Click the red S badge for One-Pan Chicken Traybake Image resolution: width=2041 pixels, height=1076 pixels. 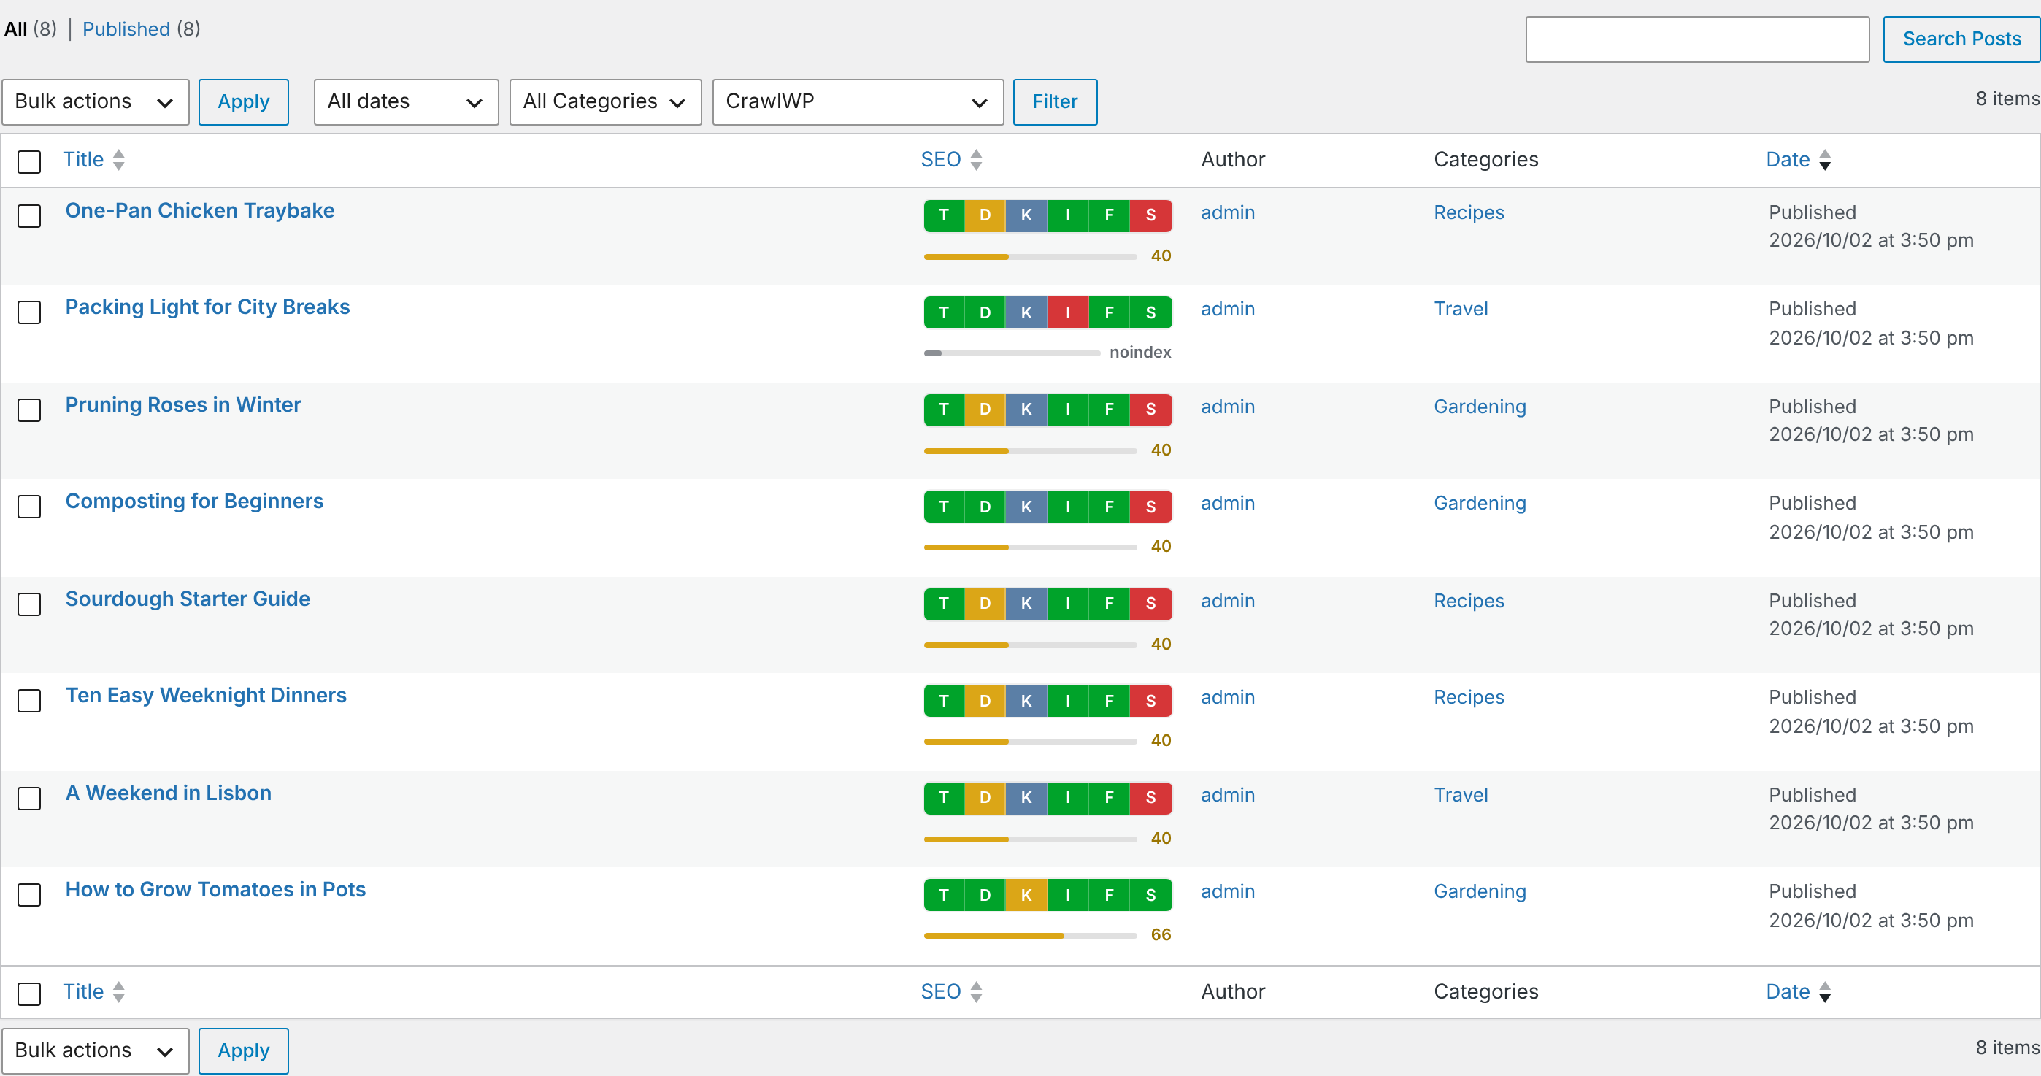point(1150,215)
